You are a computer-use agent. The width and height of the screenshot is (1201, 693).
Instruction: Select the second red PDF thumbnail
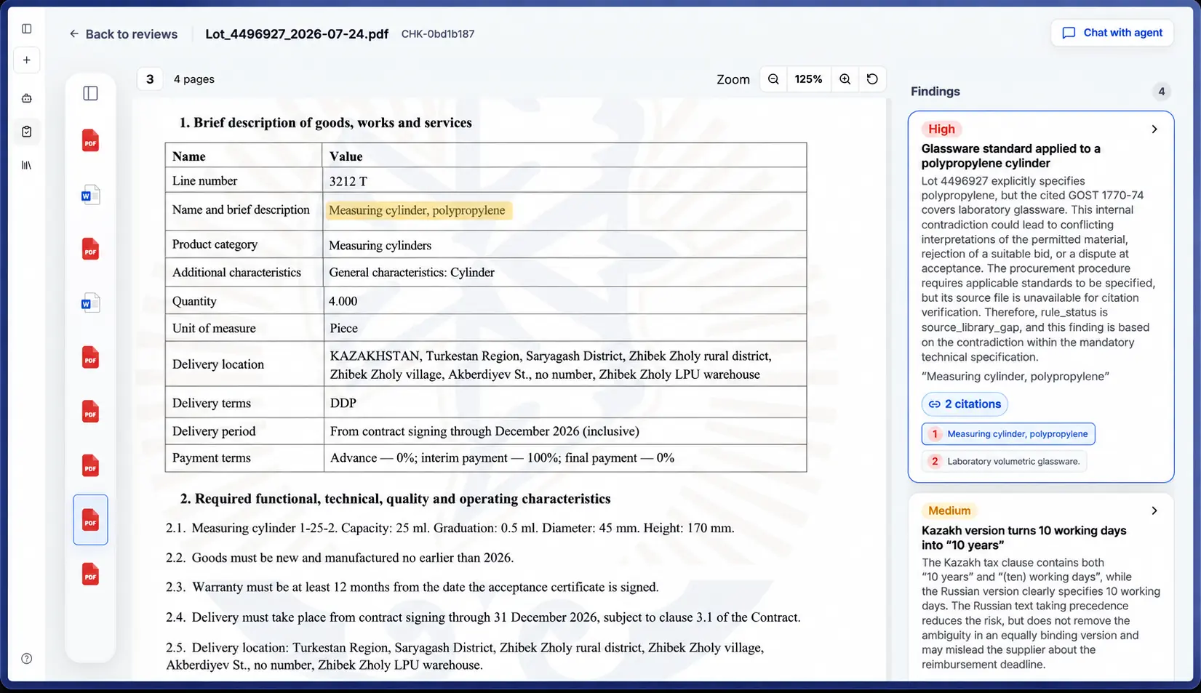click(90, 249)
